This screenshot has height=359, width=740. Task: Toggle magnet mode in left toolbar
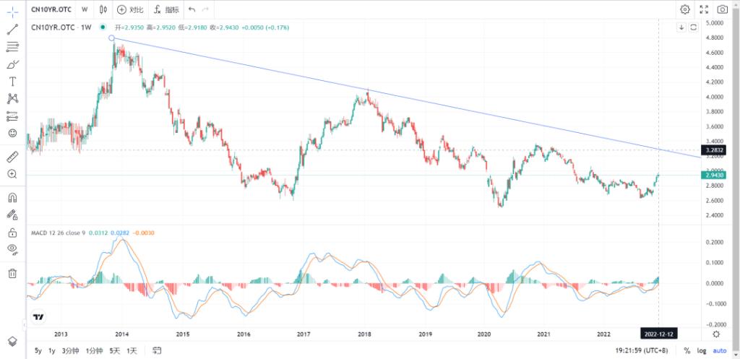click(x=12, y=196)
